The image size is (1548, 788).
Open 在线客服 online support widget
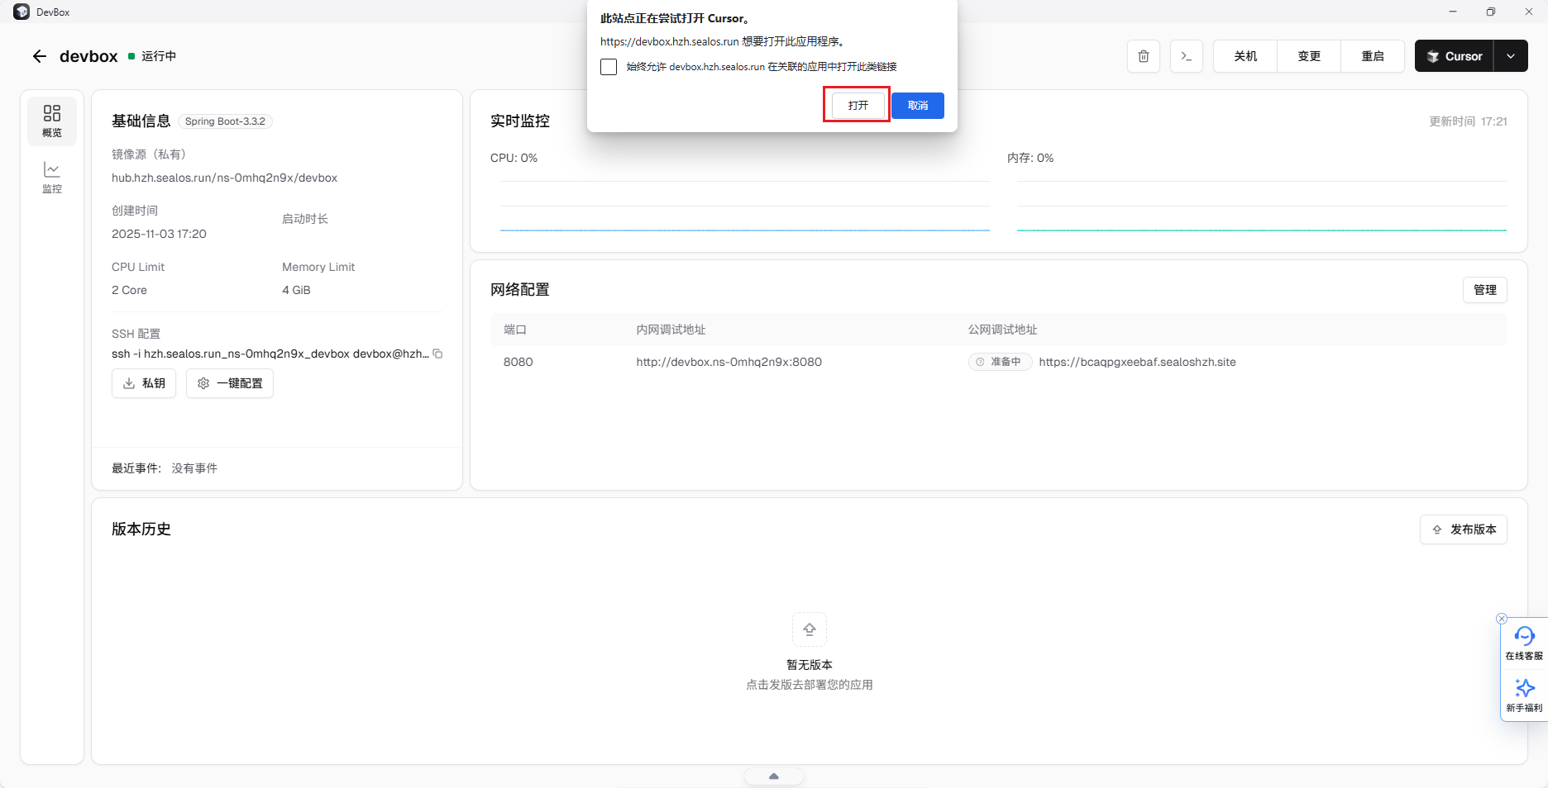[1524, 643]
